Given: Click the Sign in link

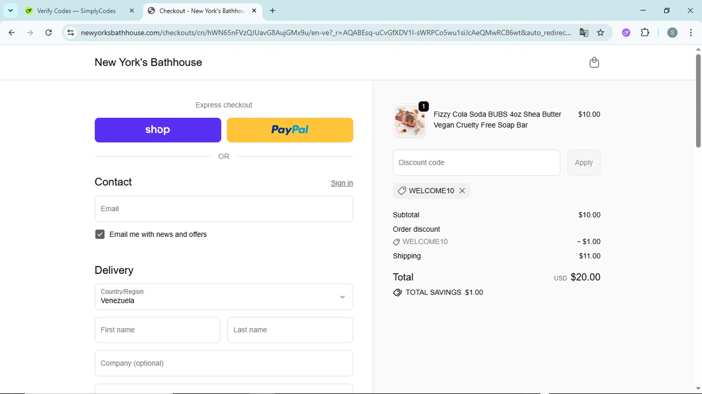Looking at the screenshot, I should [x=342, y=183].
